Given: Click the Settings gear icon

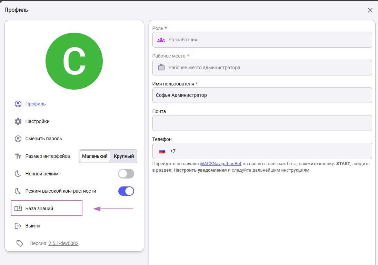Looking at the screenshot, I should tap(18, 121).
